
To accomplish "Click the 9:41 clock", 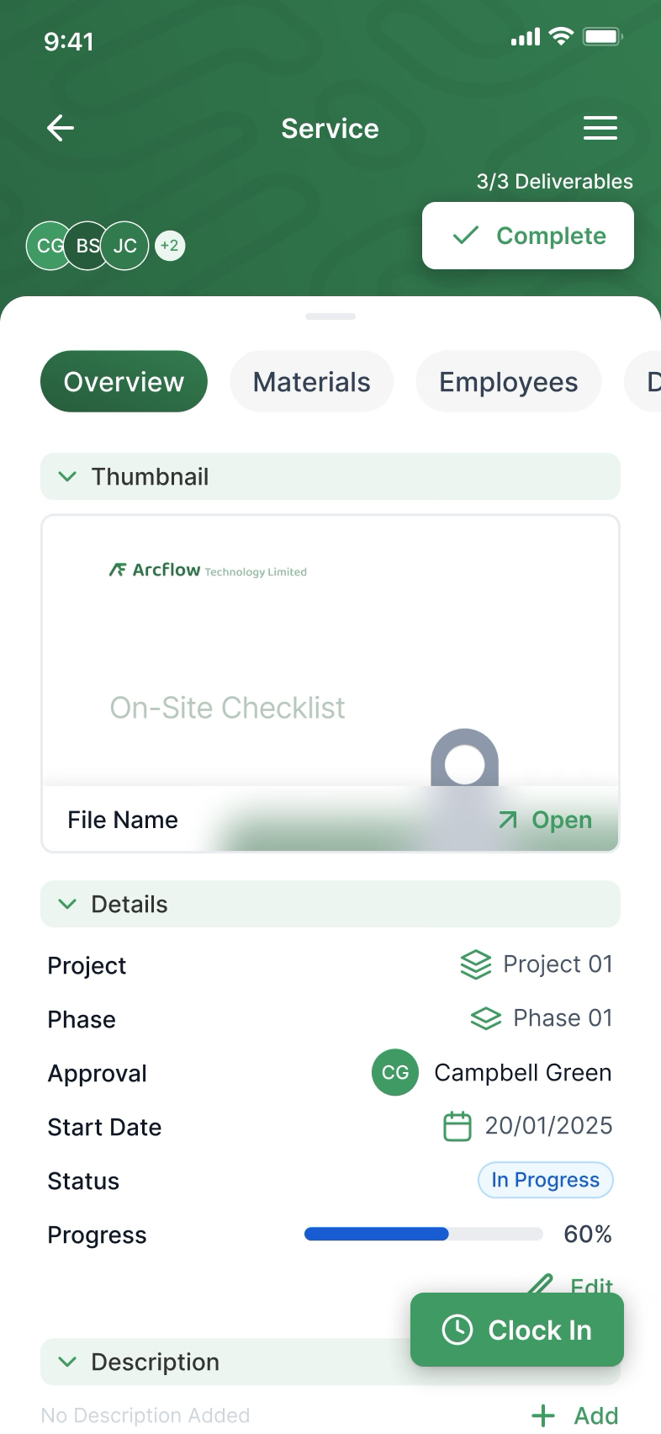I will click(x=69, y=41).
